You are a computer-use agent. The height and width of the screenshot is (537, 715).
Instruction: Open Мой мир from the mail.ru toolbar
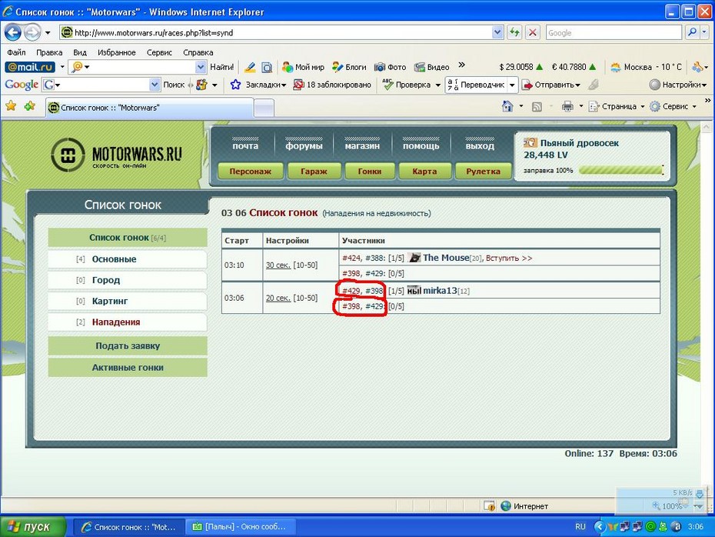pos(303,67)
